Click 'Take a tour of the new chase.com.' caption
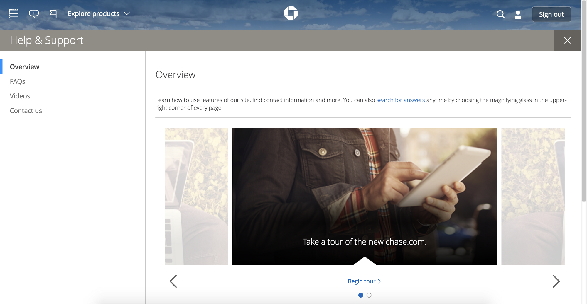 [x=365, y=242]
